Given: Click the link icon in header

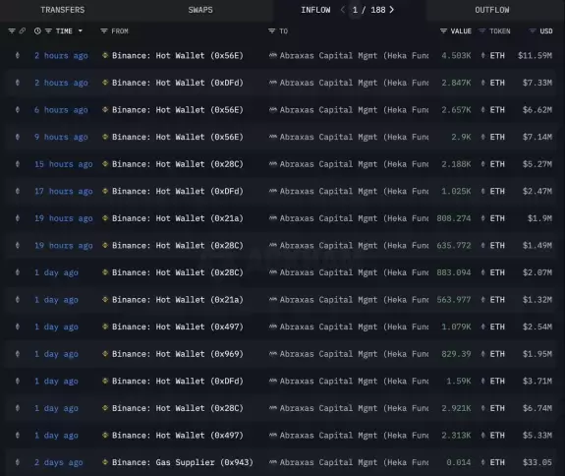Looking at the screenshot, I should [23, 31].
